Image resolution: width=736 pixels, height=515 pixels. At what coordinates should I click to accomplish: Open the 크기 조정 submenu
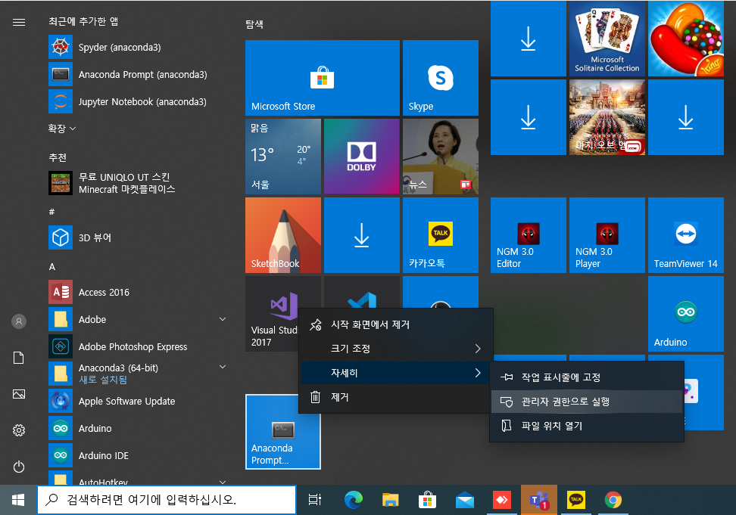point(396,349)
